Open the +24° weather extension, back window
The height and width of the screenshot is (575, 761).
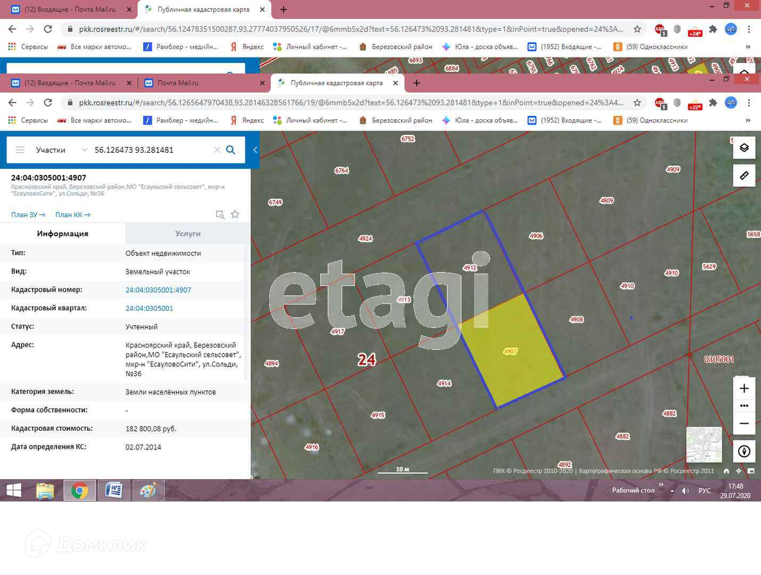(695, 30)
